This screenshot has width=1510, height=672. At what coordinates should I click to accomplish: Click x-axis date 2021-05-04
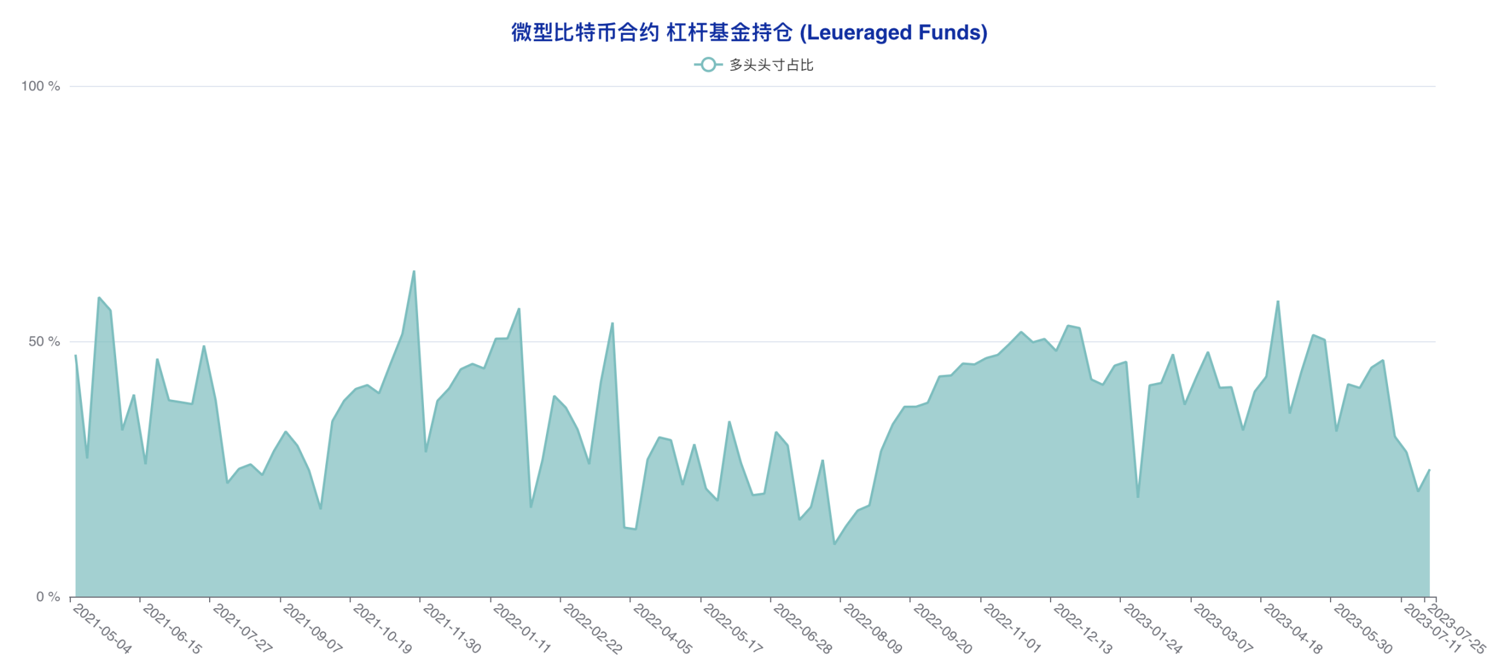click(101, 629)
